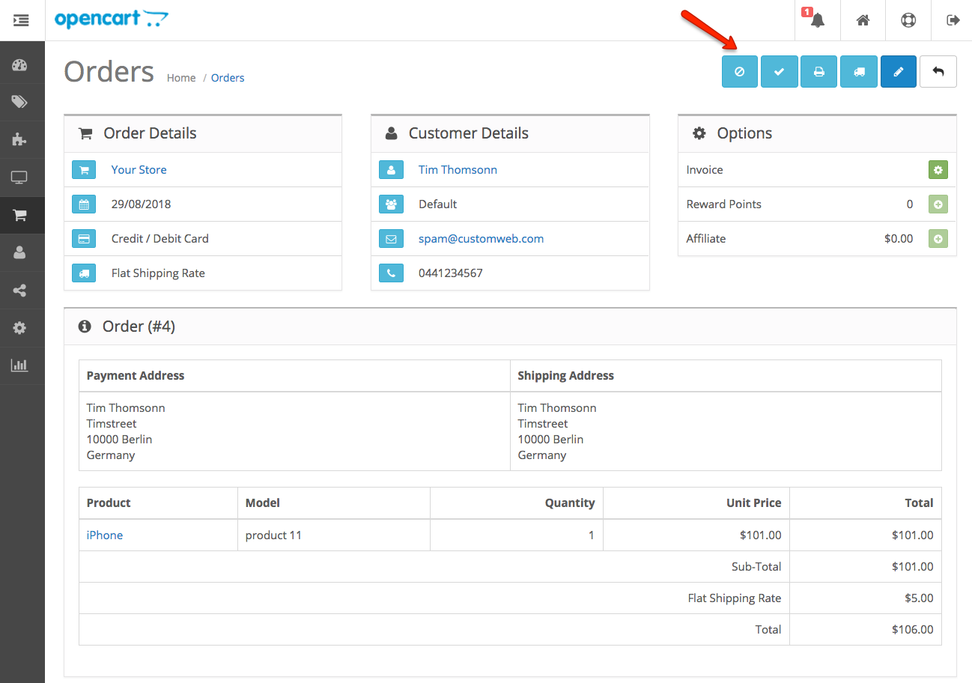Open Catalog tags menu in sidebar
972x683 pixels.
tap(20, 102)
